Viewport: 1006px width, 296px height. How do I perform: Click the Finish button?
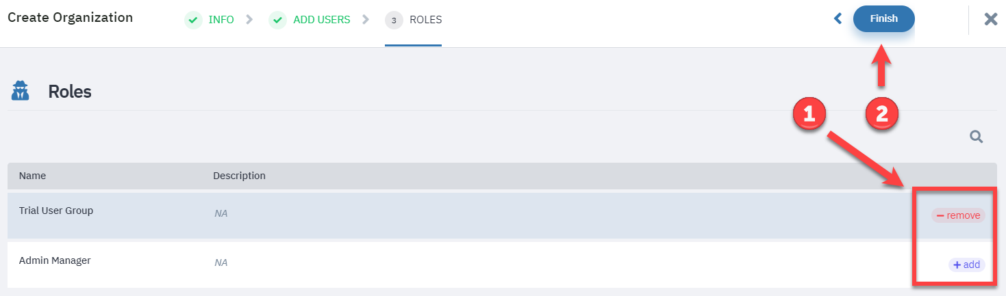coord(883,18)
